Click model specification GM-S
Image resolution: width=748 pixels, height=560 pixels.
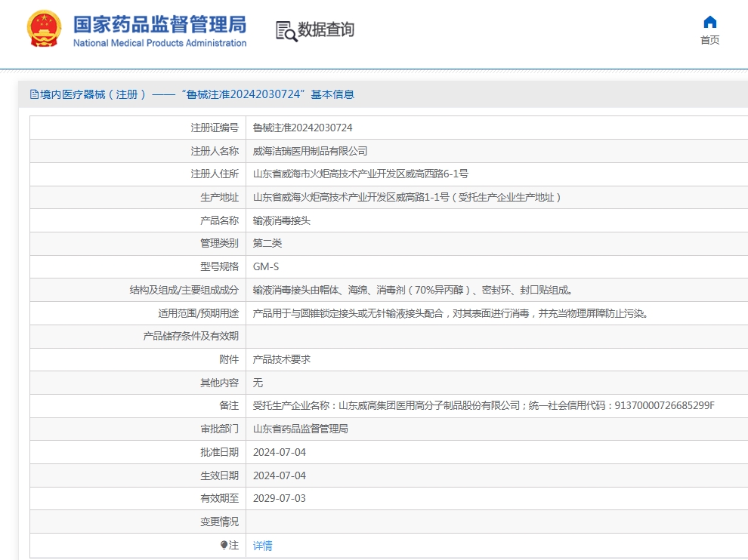tap(266, 266)
